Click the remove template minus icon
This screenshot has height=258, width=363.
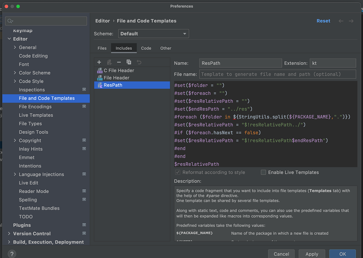119,62
